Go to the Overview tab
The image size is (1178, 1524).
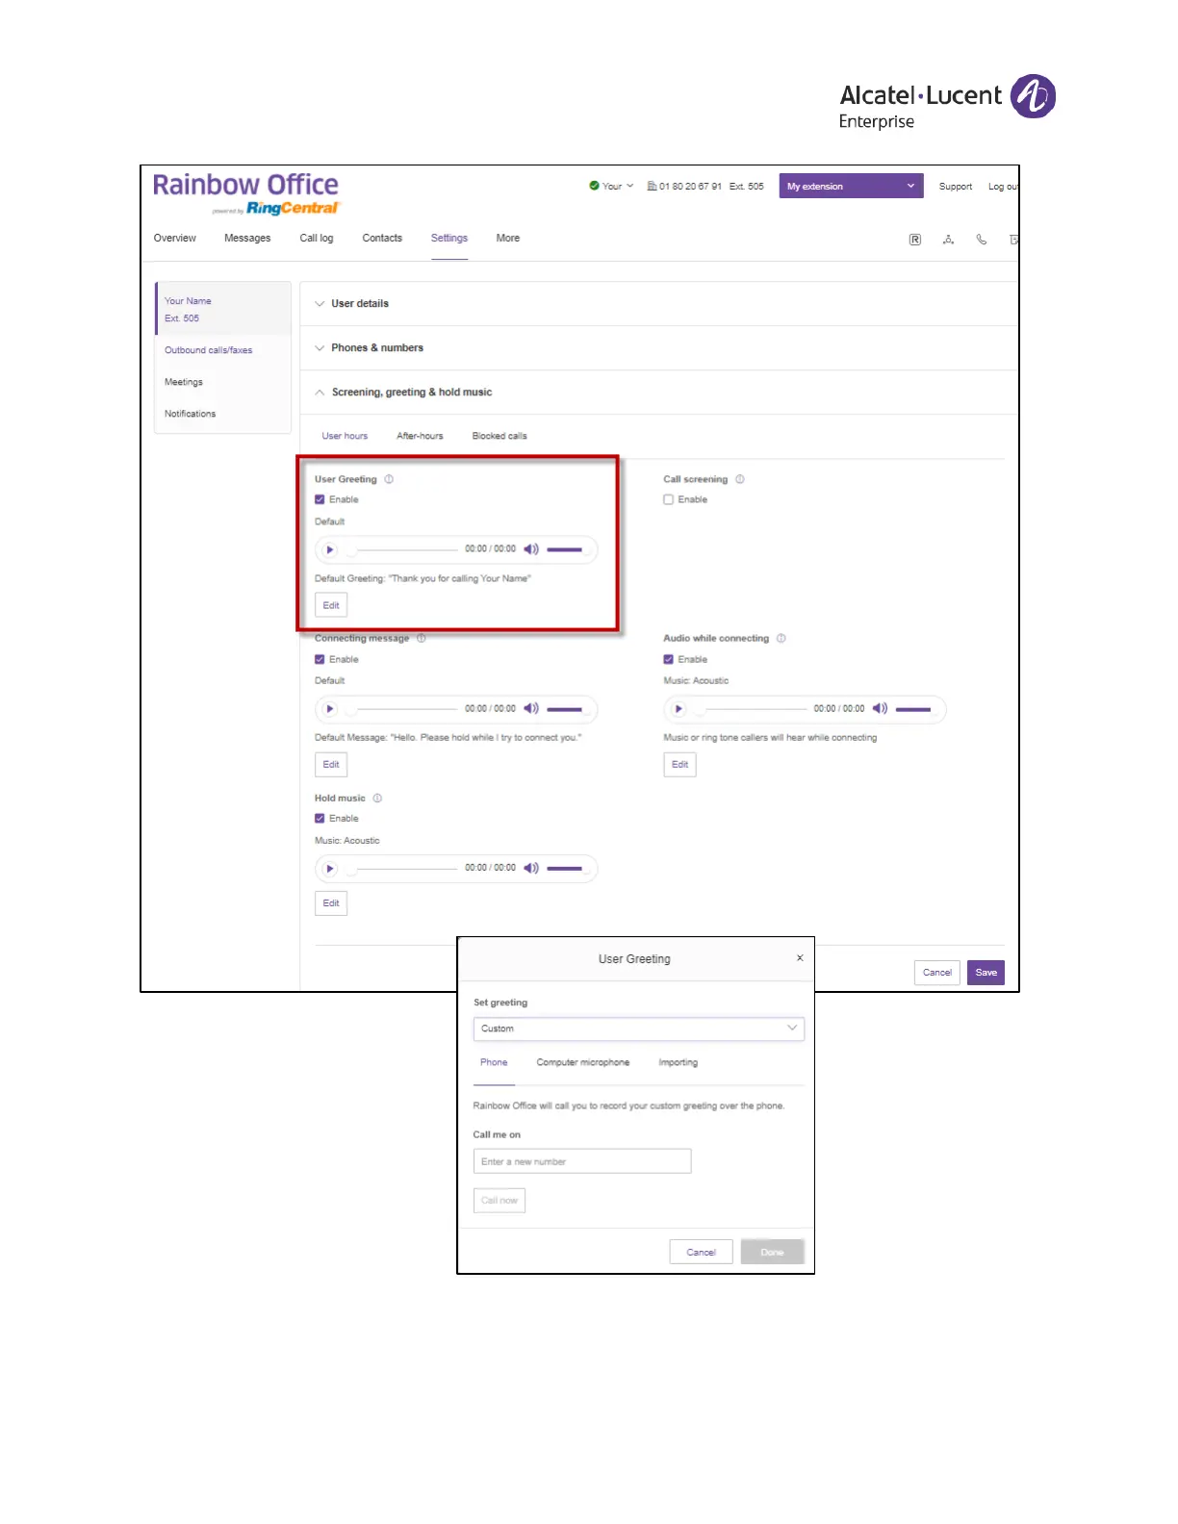[x=174, y=238]
